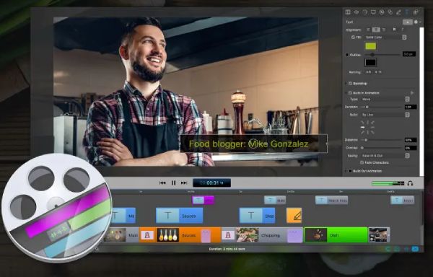Open the Screen Recording inspector tab
Image resolution: width=433 pixels, height=277 pixels.
373,12
